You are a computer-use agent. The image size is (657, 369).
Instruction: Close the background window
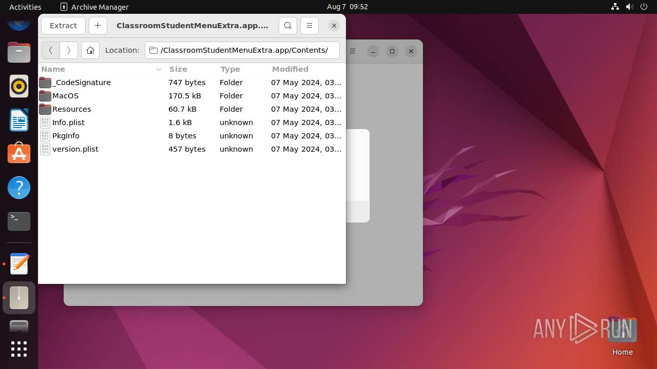click(x=411, y=51)
